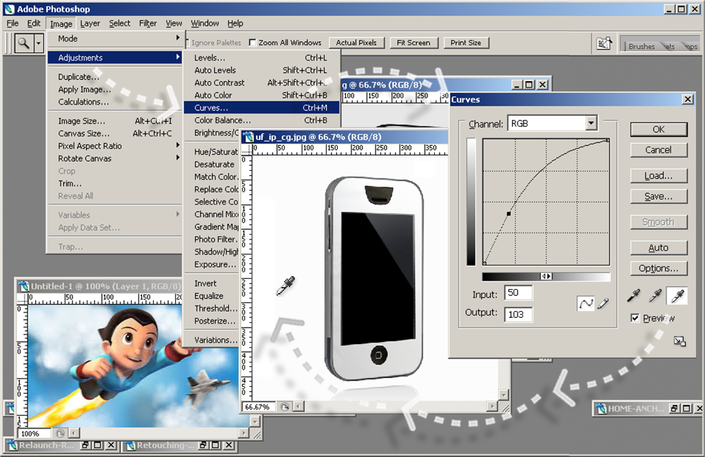Choose Invert from the adjustments list
705x457 pixels.
[212, 284]
